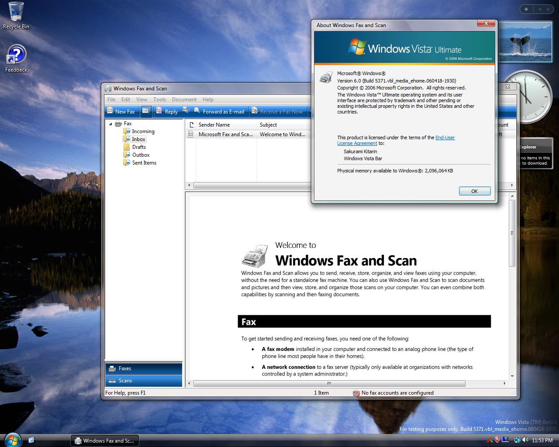The width and height of the screenshot is (559, 447).
Task: Click the whale tail slideshow gadget
Action: pos(525,42)
